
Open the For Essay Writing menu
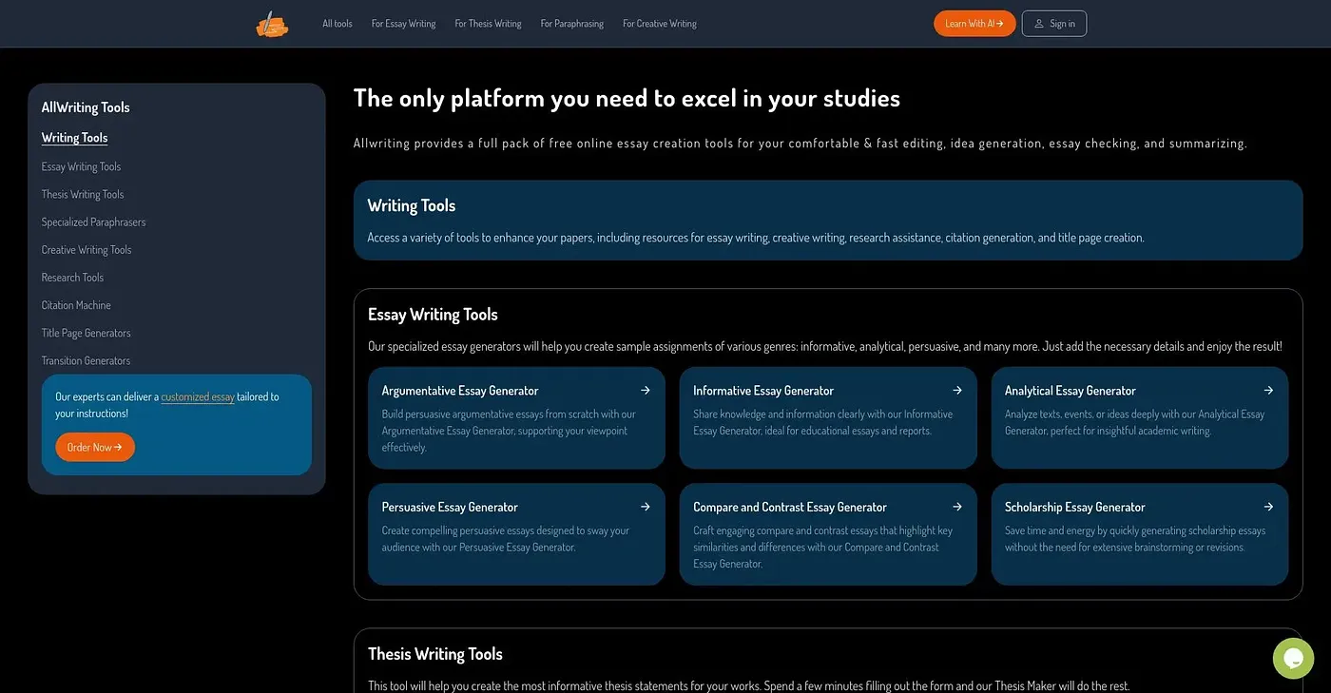(403, 24)
